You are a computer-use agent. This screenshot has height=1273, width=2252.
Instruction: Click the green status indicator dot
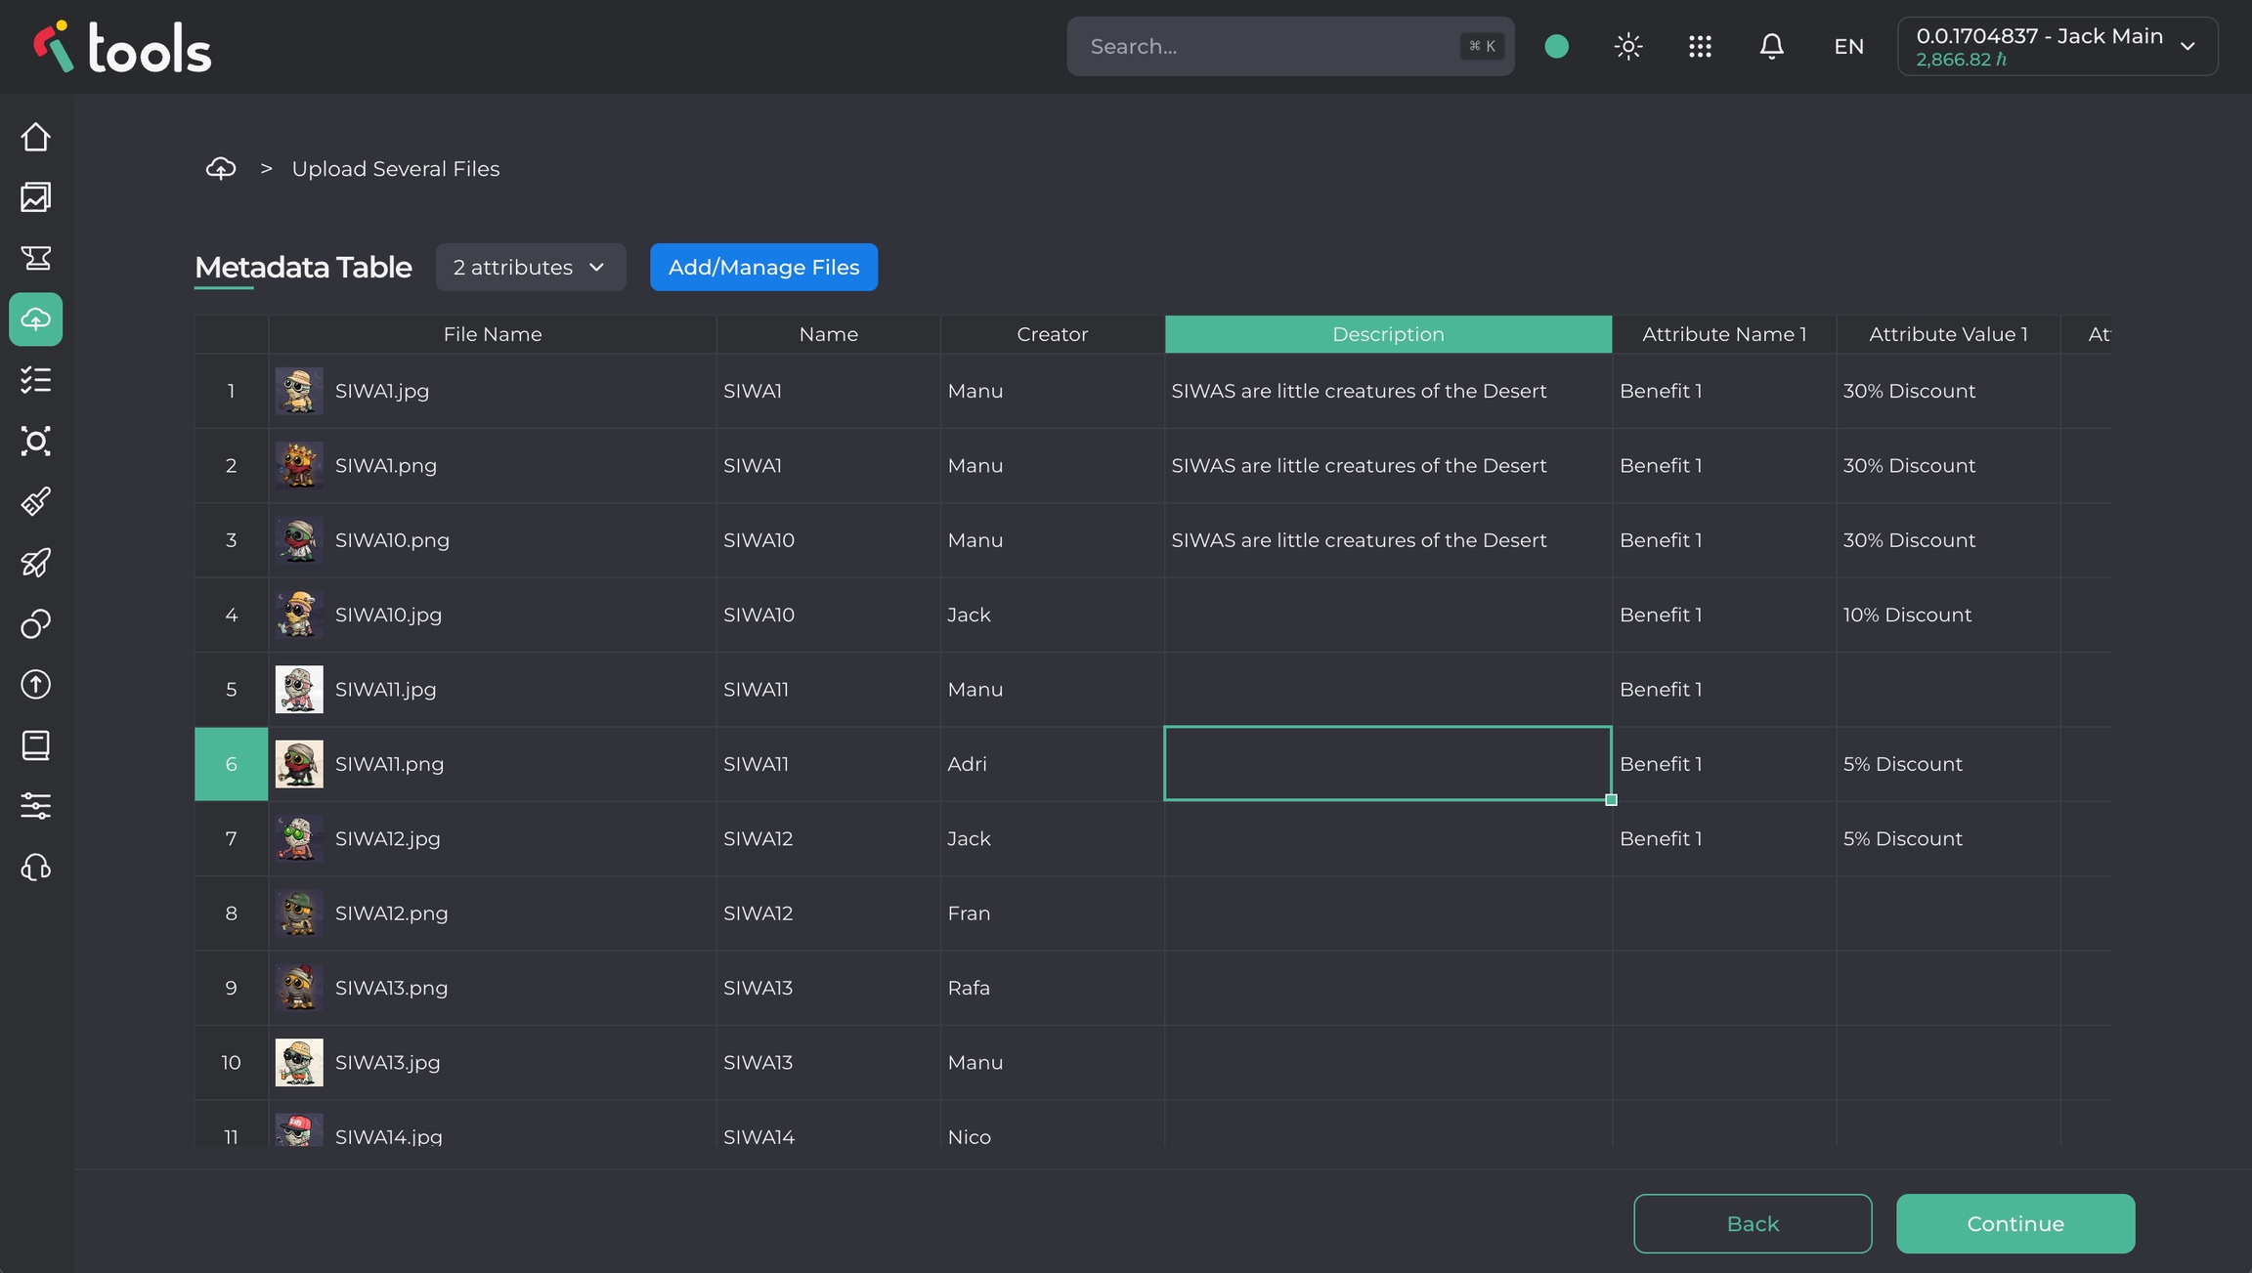click(x=1557, y=46)
